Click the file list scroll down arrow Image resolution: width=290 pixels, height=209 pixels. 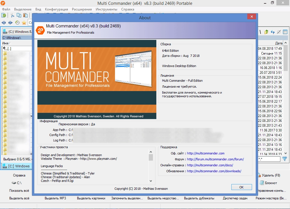pos(285,153)
